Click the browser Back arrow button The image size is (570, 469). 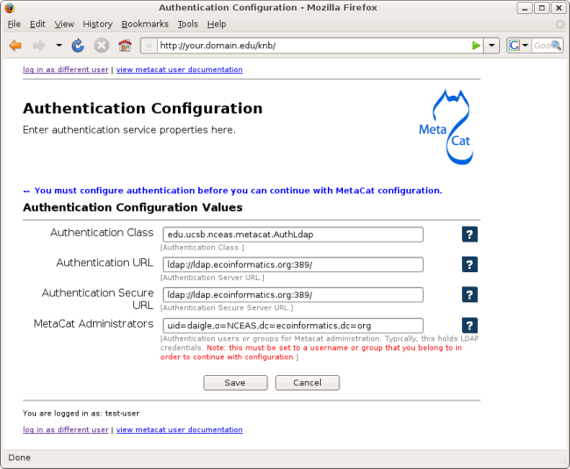point(15,46)
